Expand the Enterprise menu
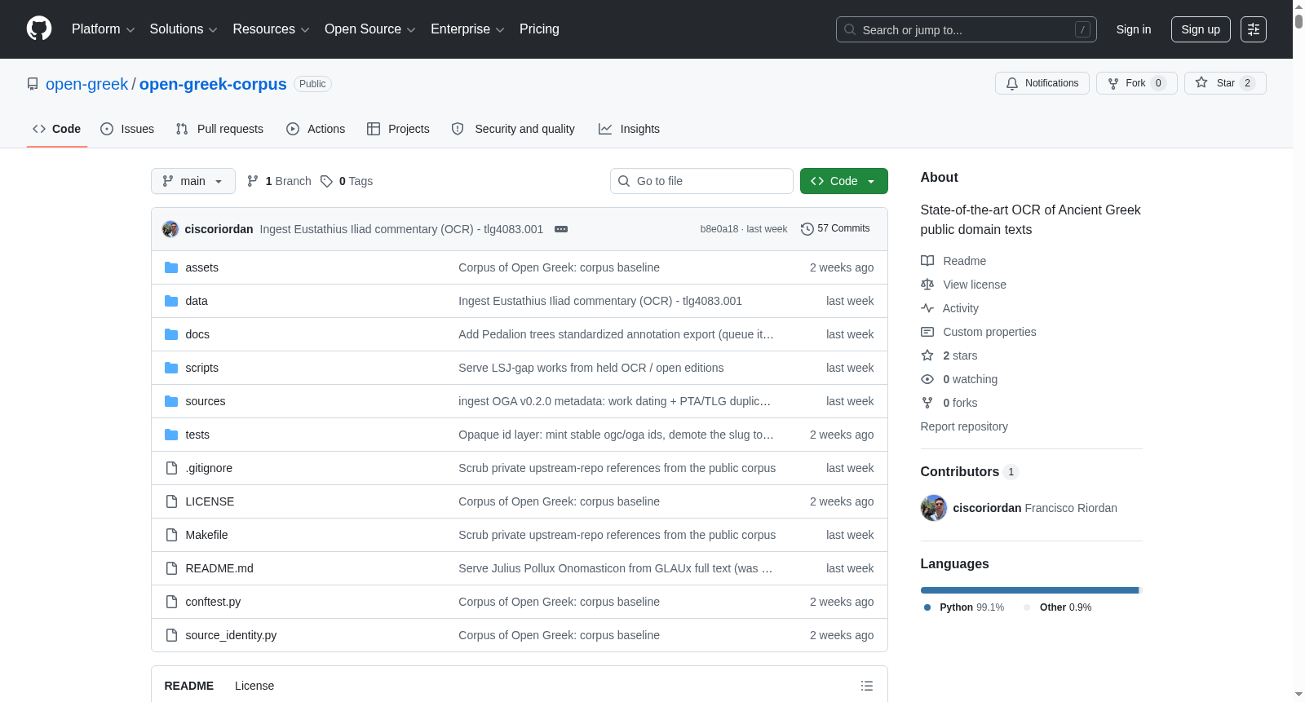The image size is (1305, 702). coord(467,29)
